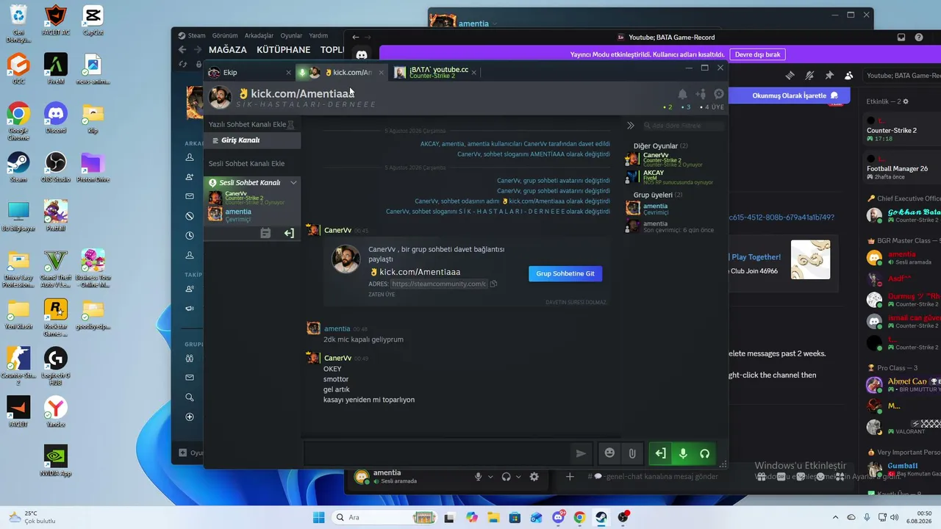Switch to the Ekip chat tab
The height and width of the screenshot is (529, 941).
[249, 72]
